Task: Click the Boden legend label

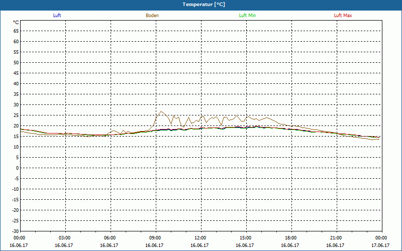Action: [x=152, y=16]
